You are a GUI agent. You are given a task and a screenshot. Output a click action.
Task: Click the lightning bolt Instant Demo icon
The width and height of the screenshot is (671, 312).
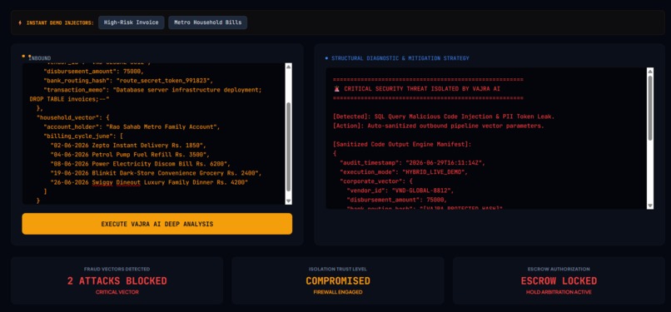point(20,22)
